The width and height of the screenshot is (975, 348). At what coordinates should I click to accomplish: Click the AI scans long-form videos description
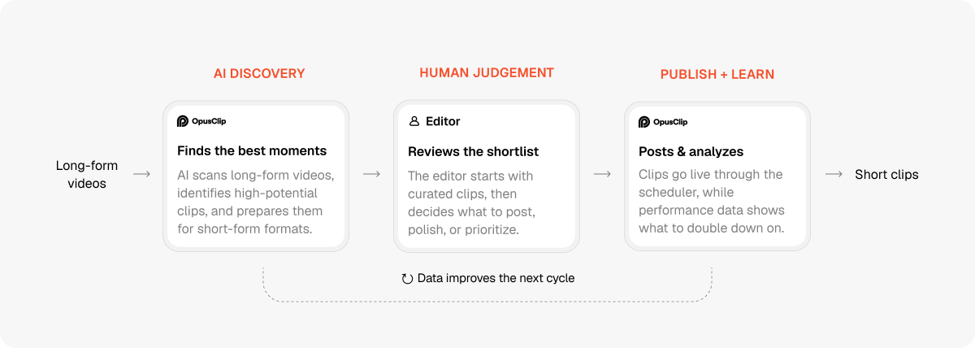tap(256, 202)
